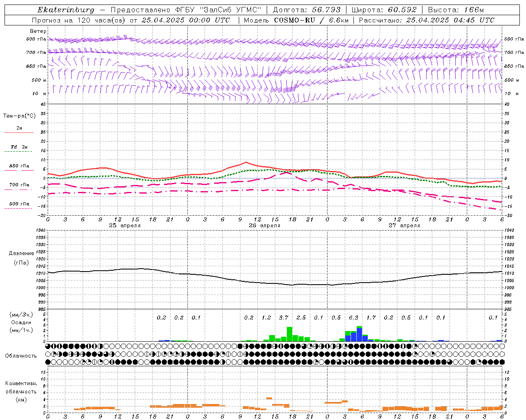Click the "Конвективн." panel label
Image resolution: width=526 pixels, height=420 pixels.
[x=21, y=383]
